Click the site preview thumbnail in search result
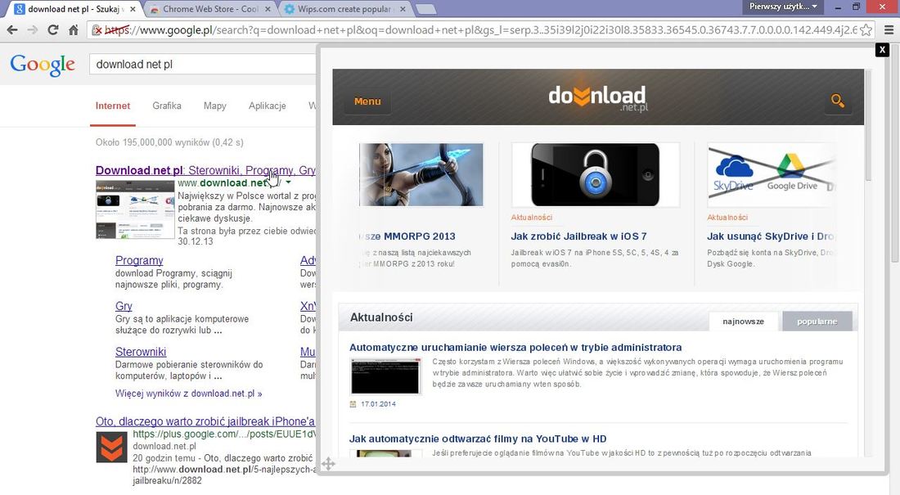The width and height of the screenshot is (900, 495). [x=135, y=209]
